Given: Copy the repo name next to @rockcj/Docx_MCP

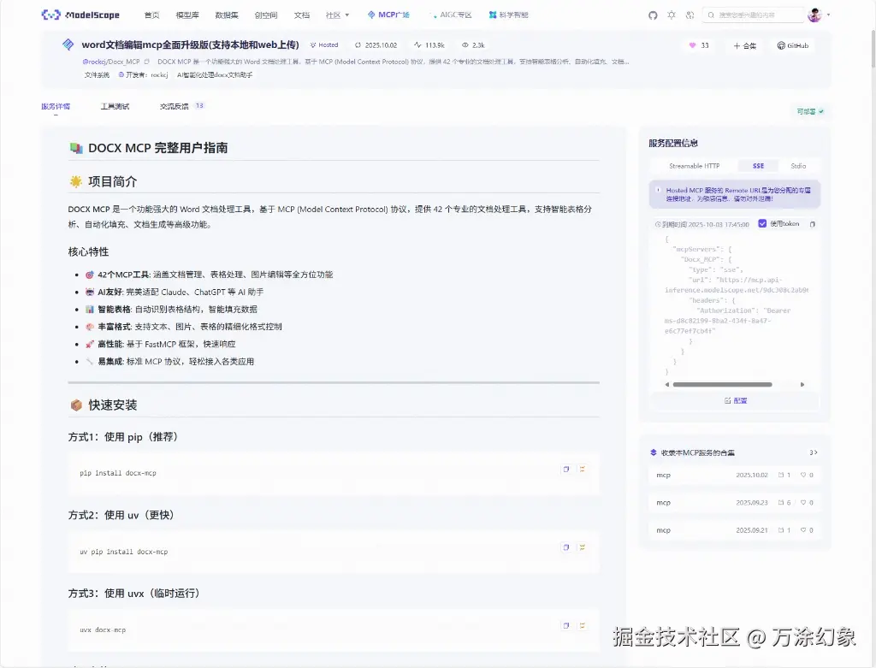Looking at the screenshot, I should click(x=147, y=62).
